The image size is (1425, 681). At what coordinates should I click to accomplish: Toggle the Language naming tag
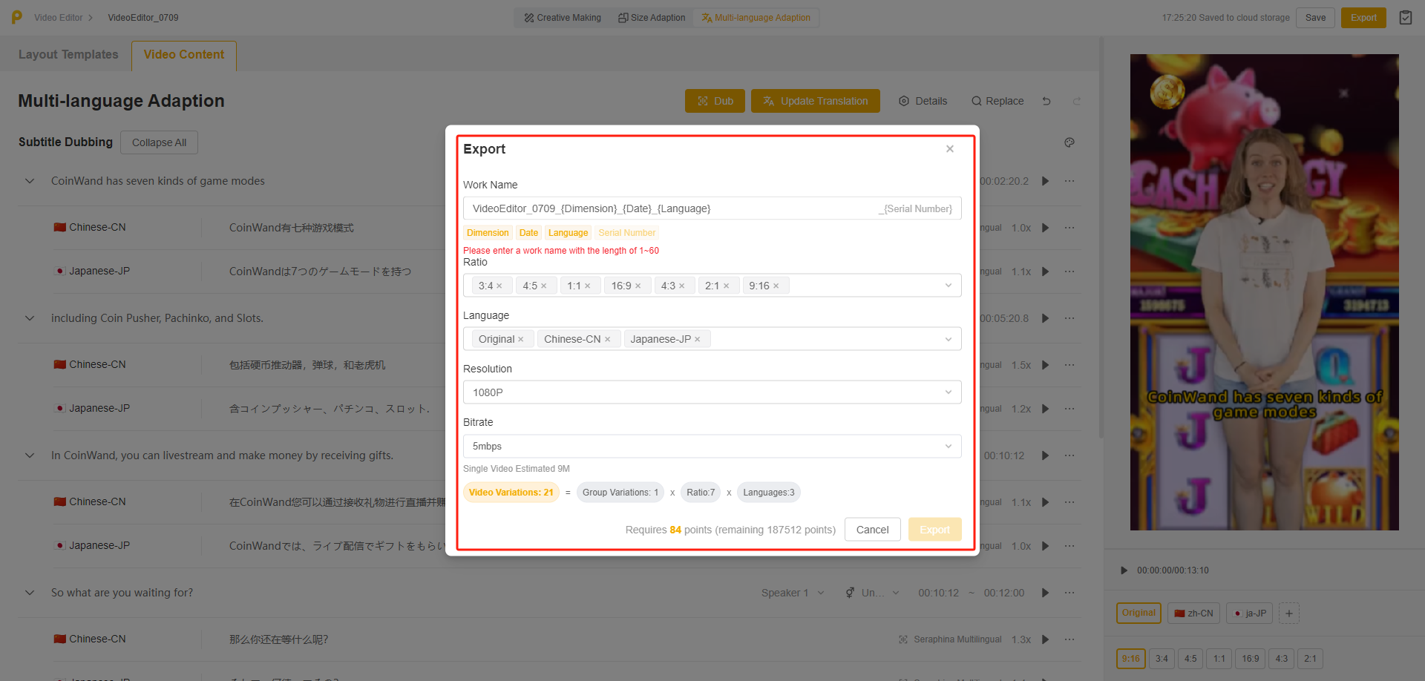coord(568,233)
